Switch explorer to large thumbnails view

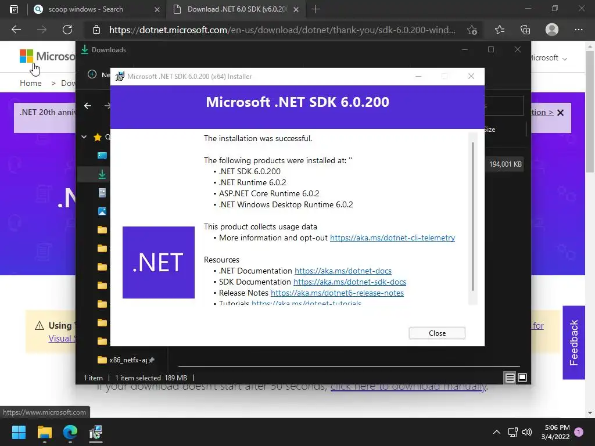[522, 377]
